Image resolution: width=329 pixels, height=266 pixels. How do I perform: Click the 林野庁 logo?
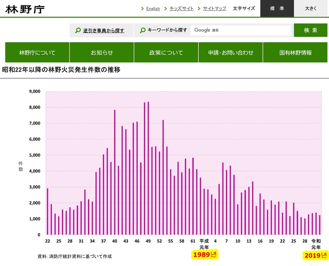coord(25,9)
